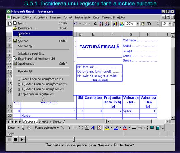
Task: Click the Undo toolbar icon
Action: click(x=76, y=24)
